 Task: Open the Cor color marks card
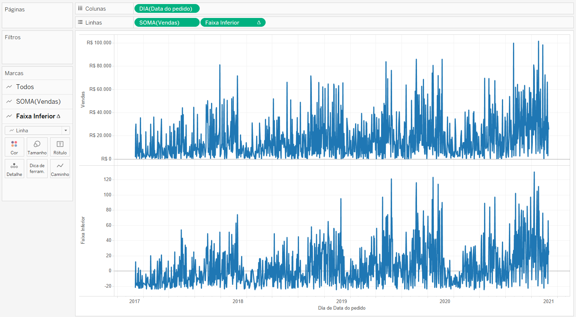click(14, 147)
